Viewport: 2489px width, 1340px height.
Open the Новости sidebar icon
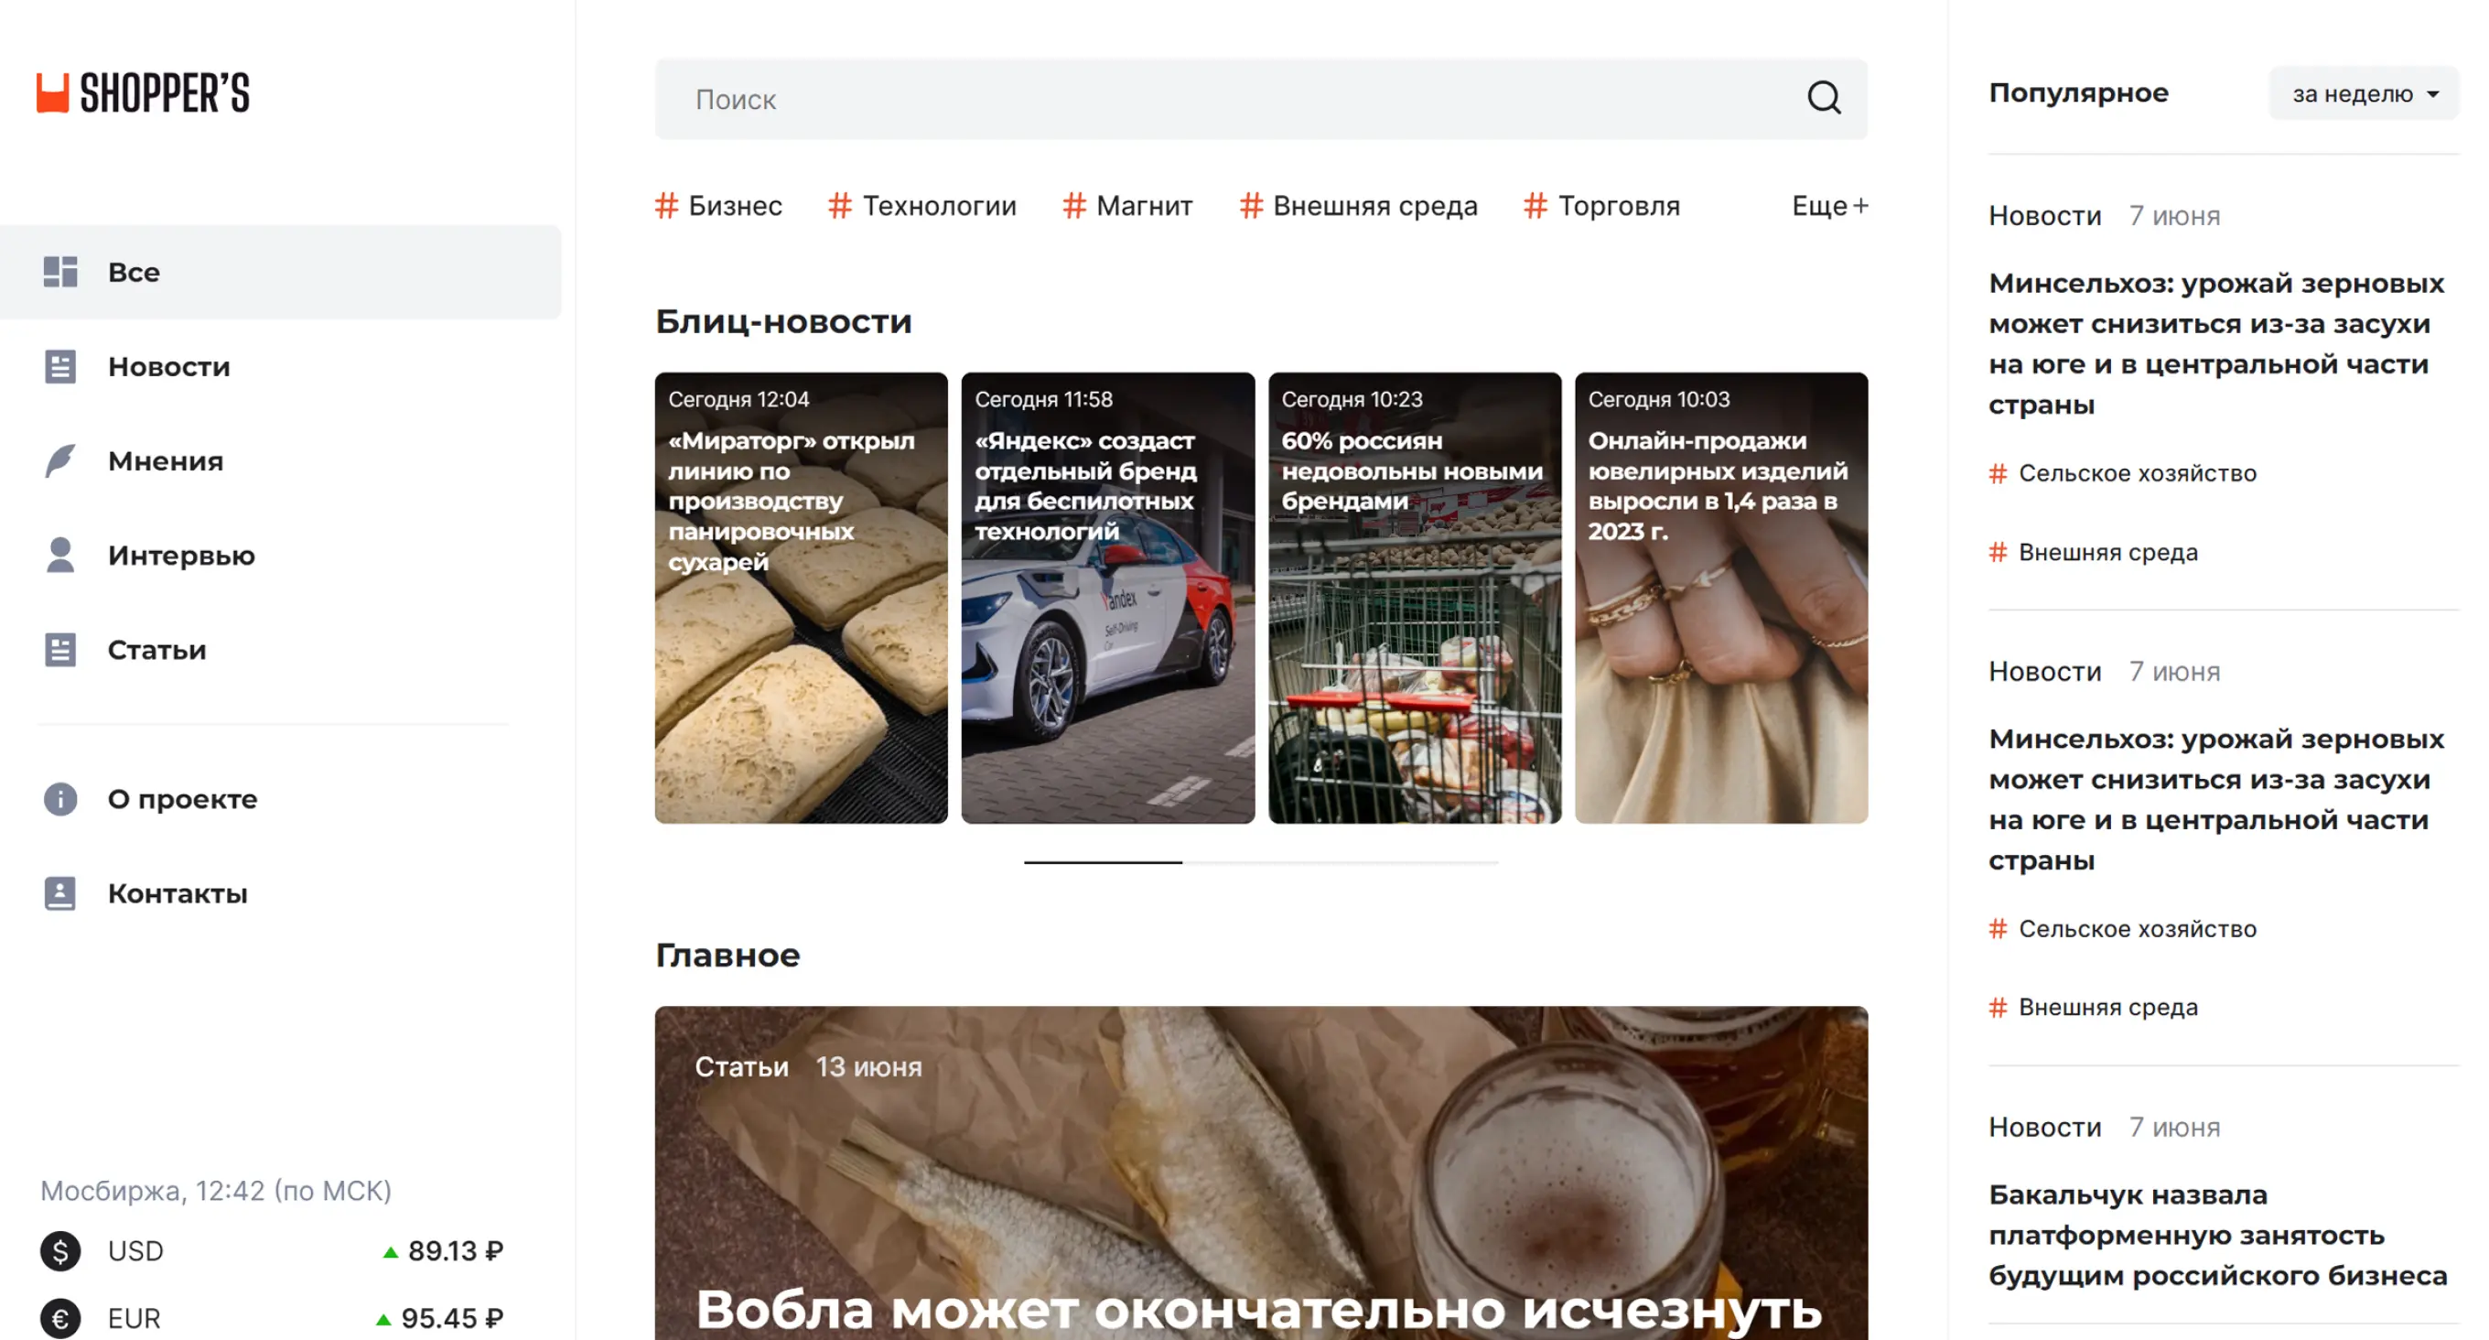(x=59, y=366)
